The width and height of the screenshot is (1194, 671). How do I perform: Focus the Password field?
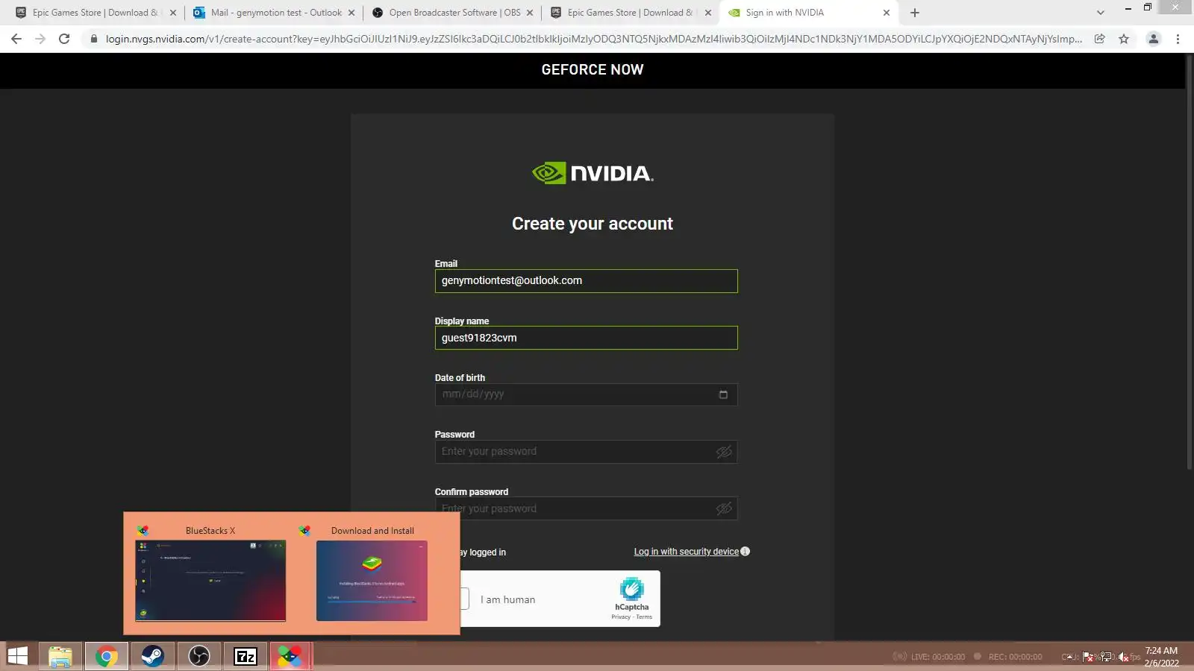pyautogui.click(x=587, y=452)
